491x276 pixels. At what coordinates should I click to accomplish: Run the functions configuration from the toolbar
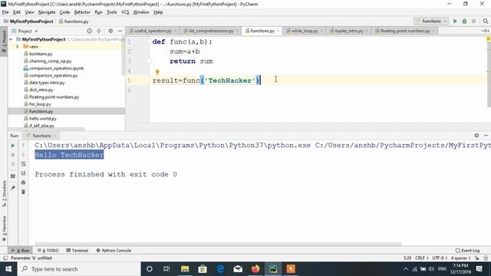[x=455, y=21]
